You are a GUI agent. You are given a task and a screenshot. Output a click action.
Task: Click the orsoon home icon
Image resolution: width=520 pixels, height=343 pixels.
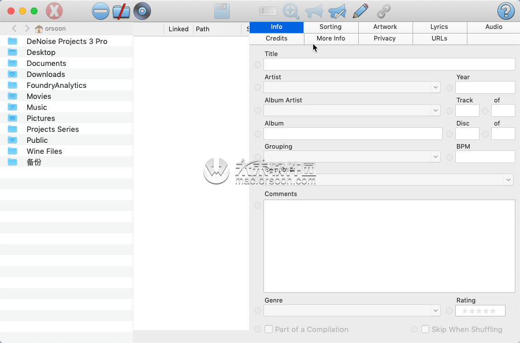(39, 29)
